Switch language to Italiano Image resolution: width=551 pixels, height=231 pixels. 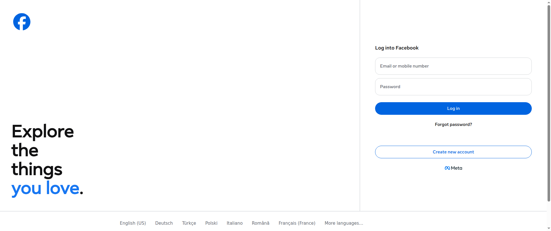click(x=234, y=223)
